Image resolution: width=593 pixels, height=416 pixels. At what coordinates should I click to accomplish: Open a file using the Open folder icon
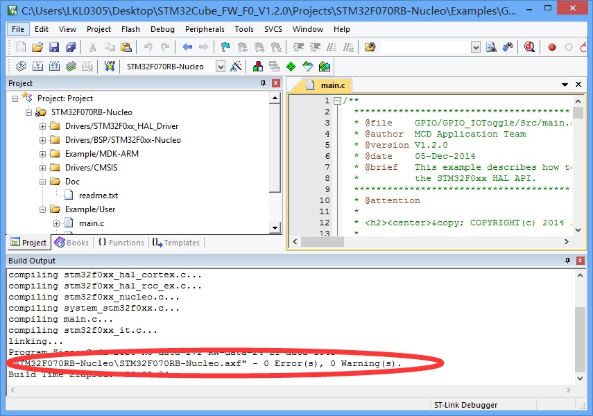[x=37, y=47]
